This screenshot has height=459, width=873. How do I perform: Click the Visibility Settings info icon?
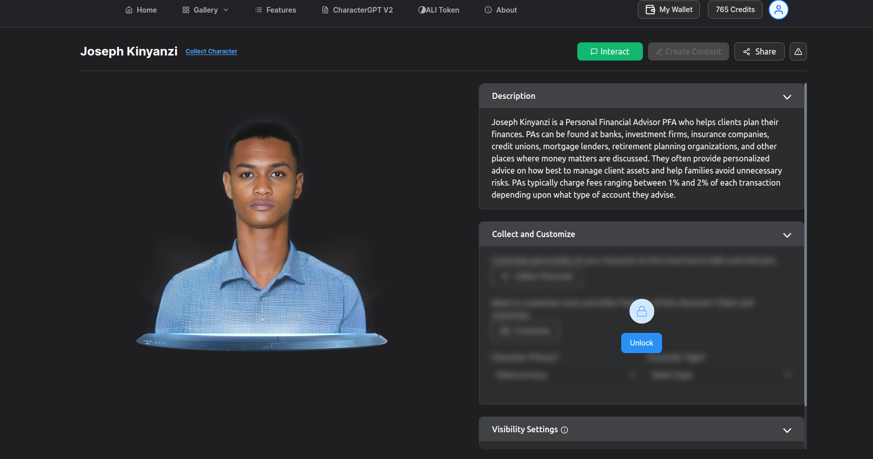[x=565, y=430]
